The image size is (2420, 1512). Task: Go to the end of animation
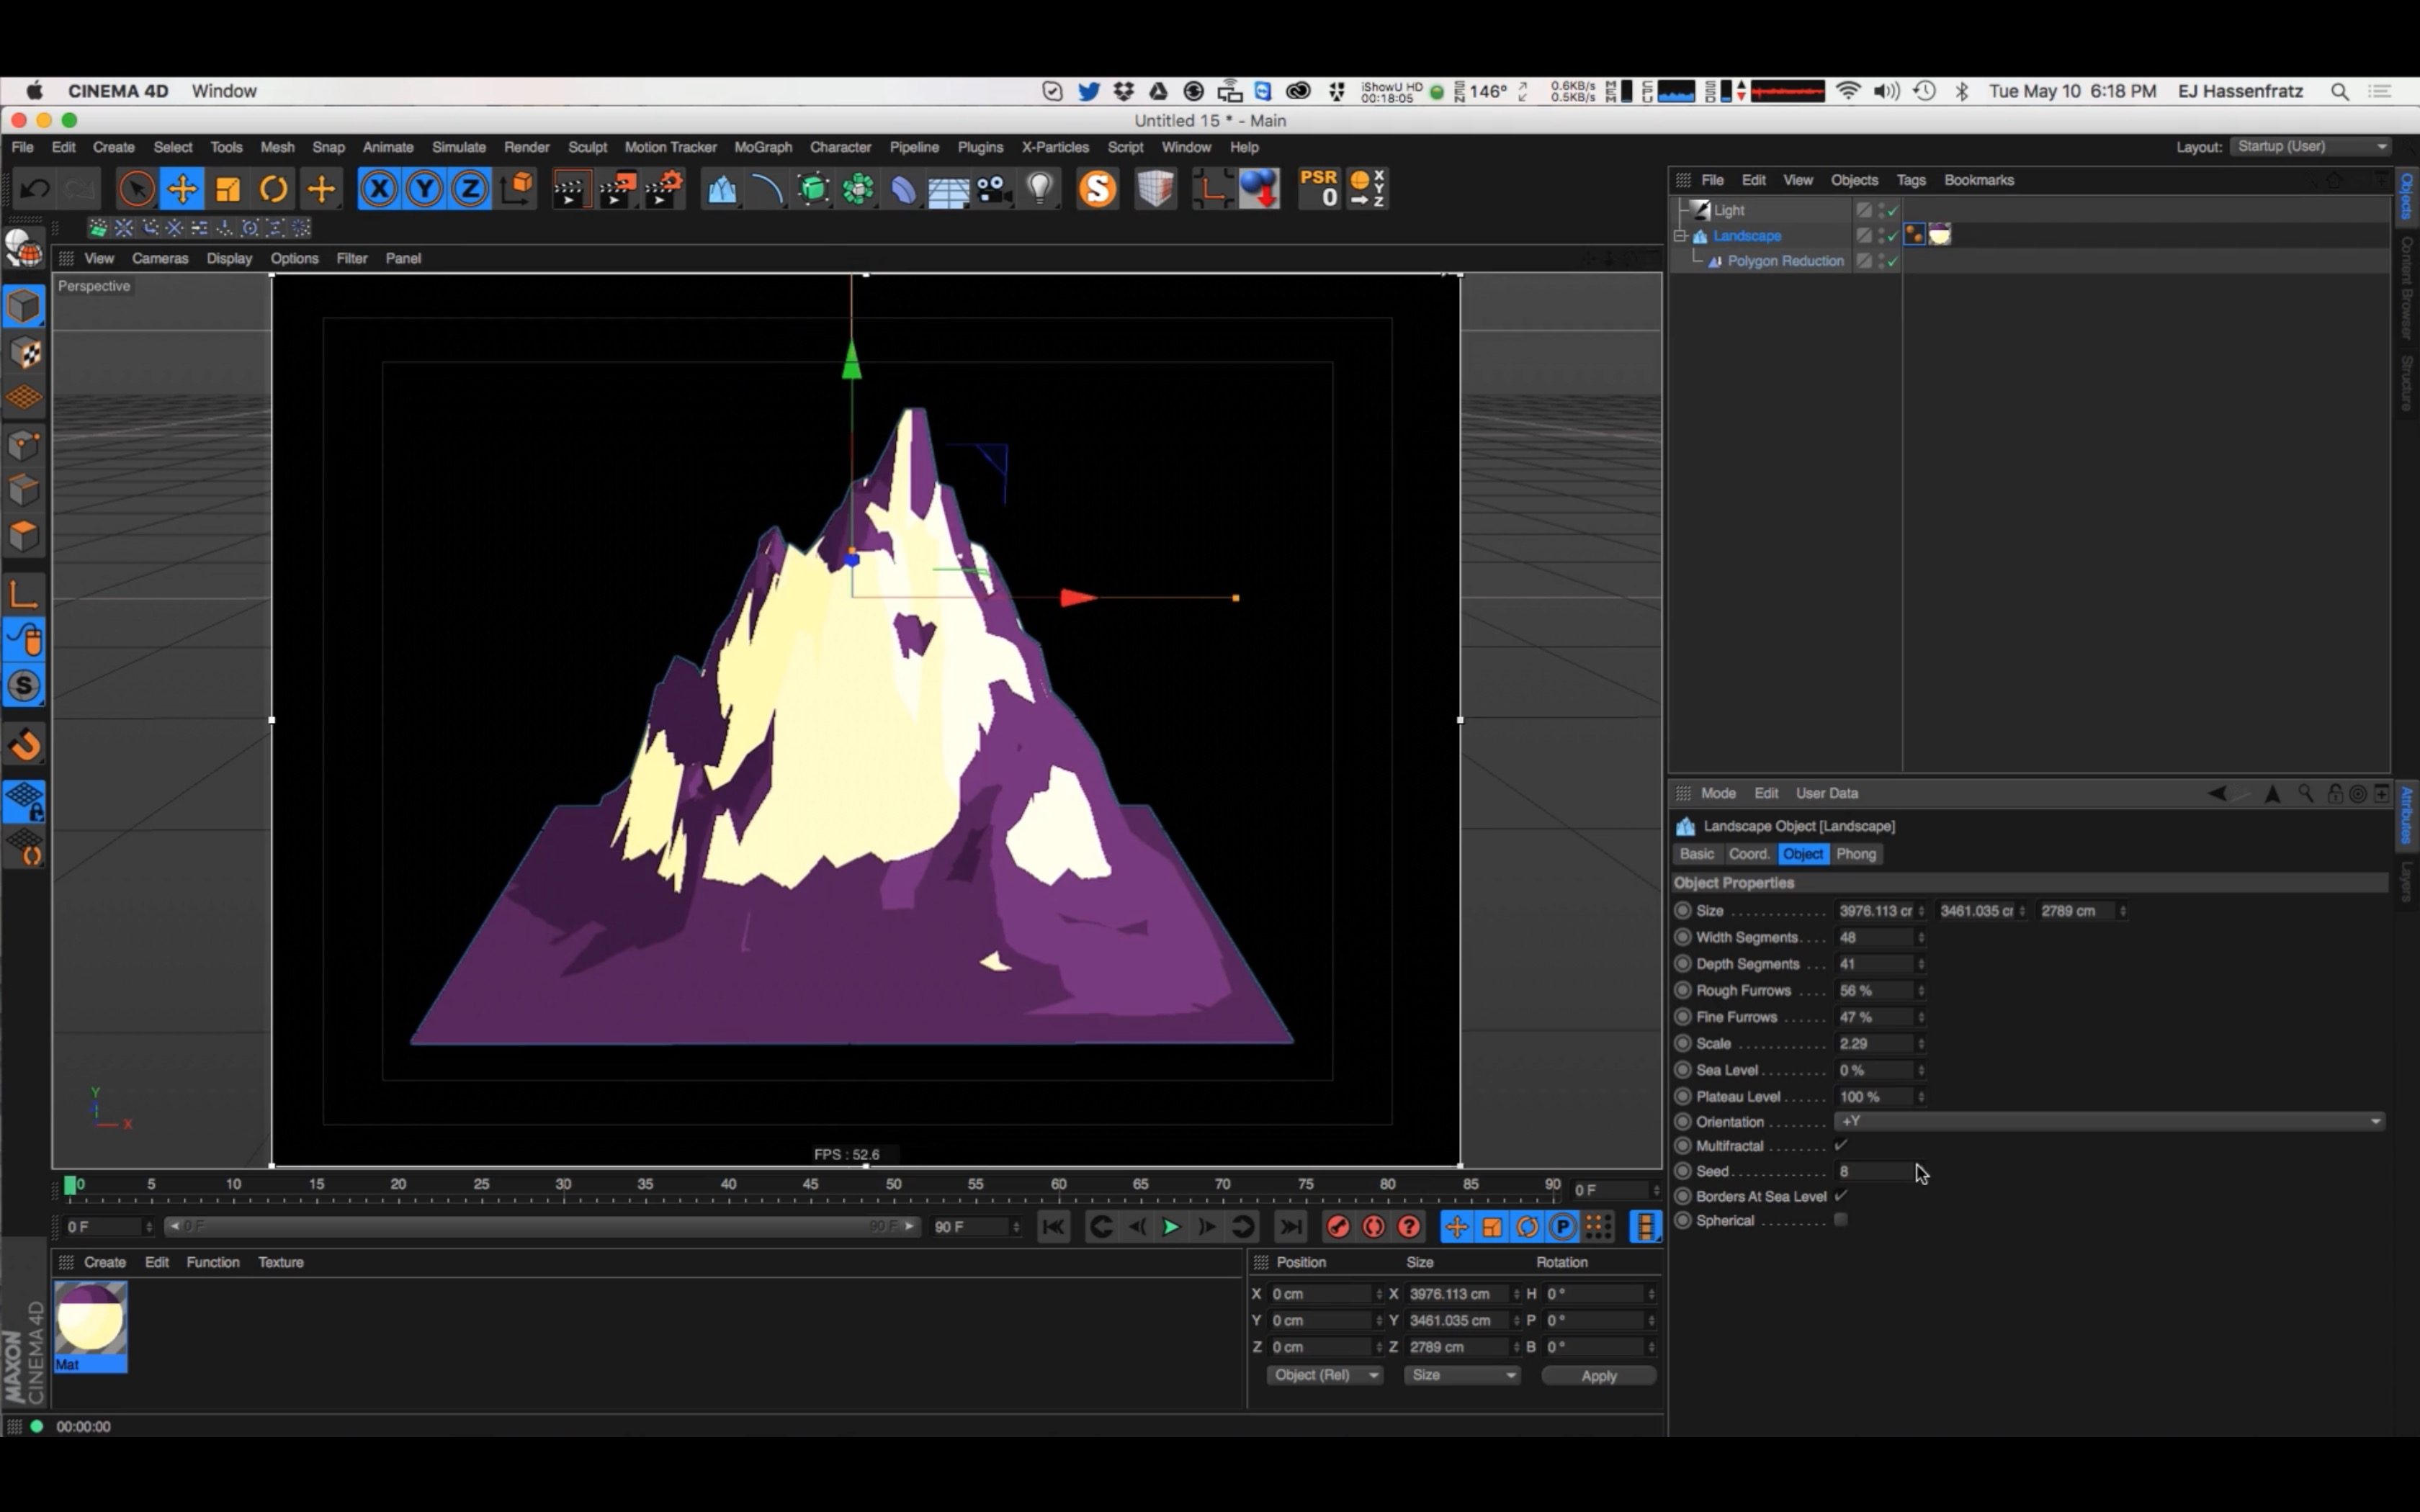(x=1291, y=1227)
